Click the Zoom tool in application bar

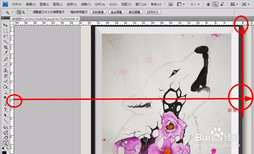pos(215,4)
